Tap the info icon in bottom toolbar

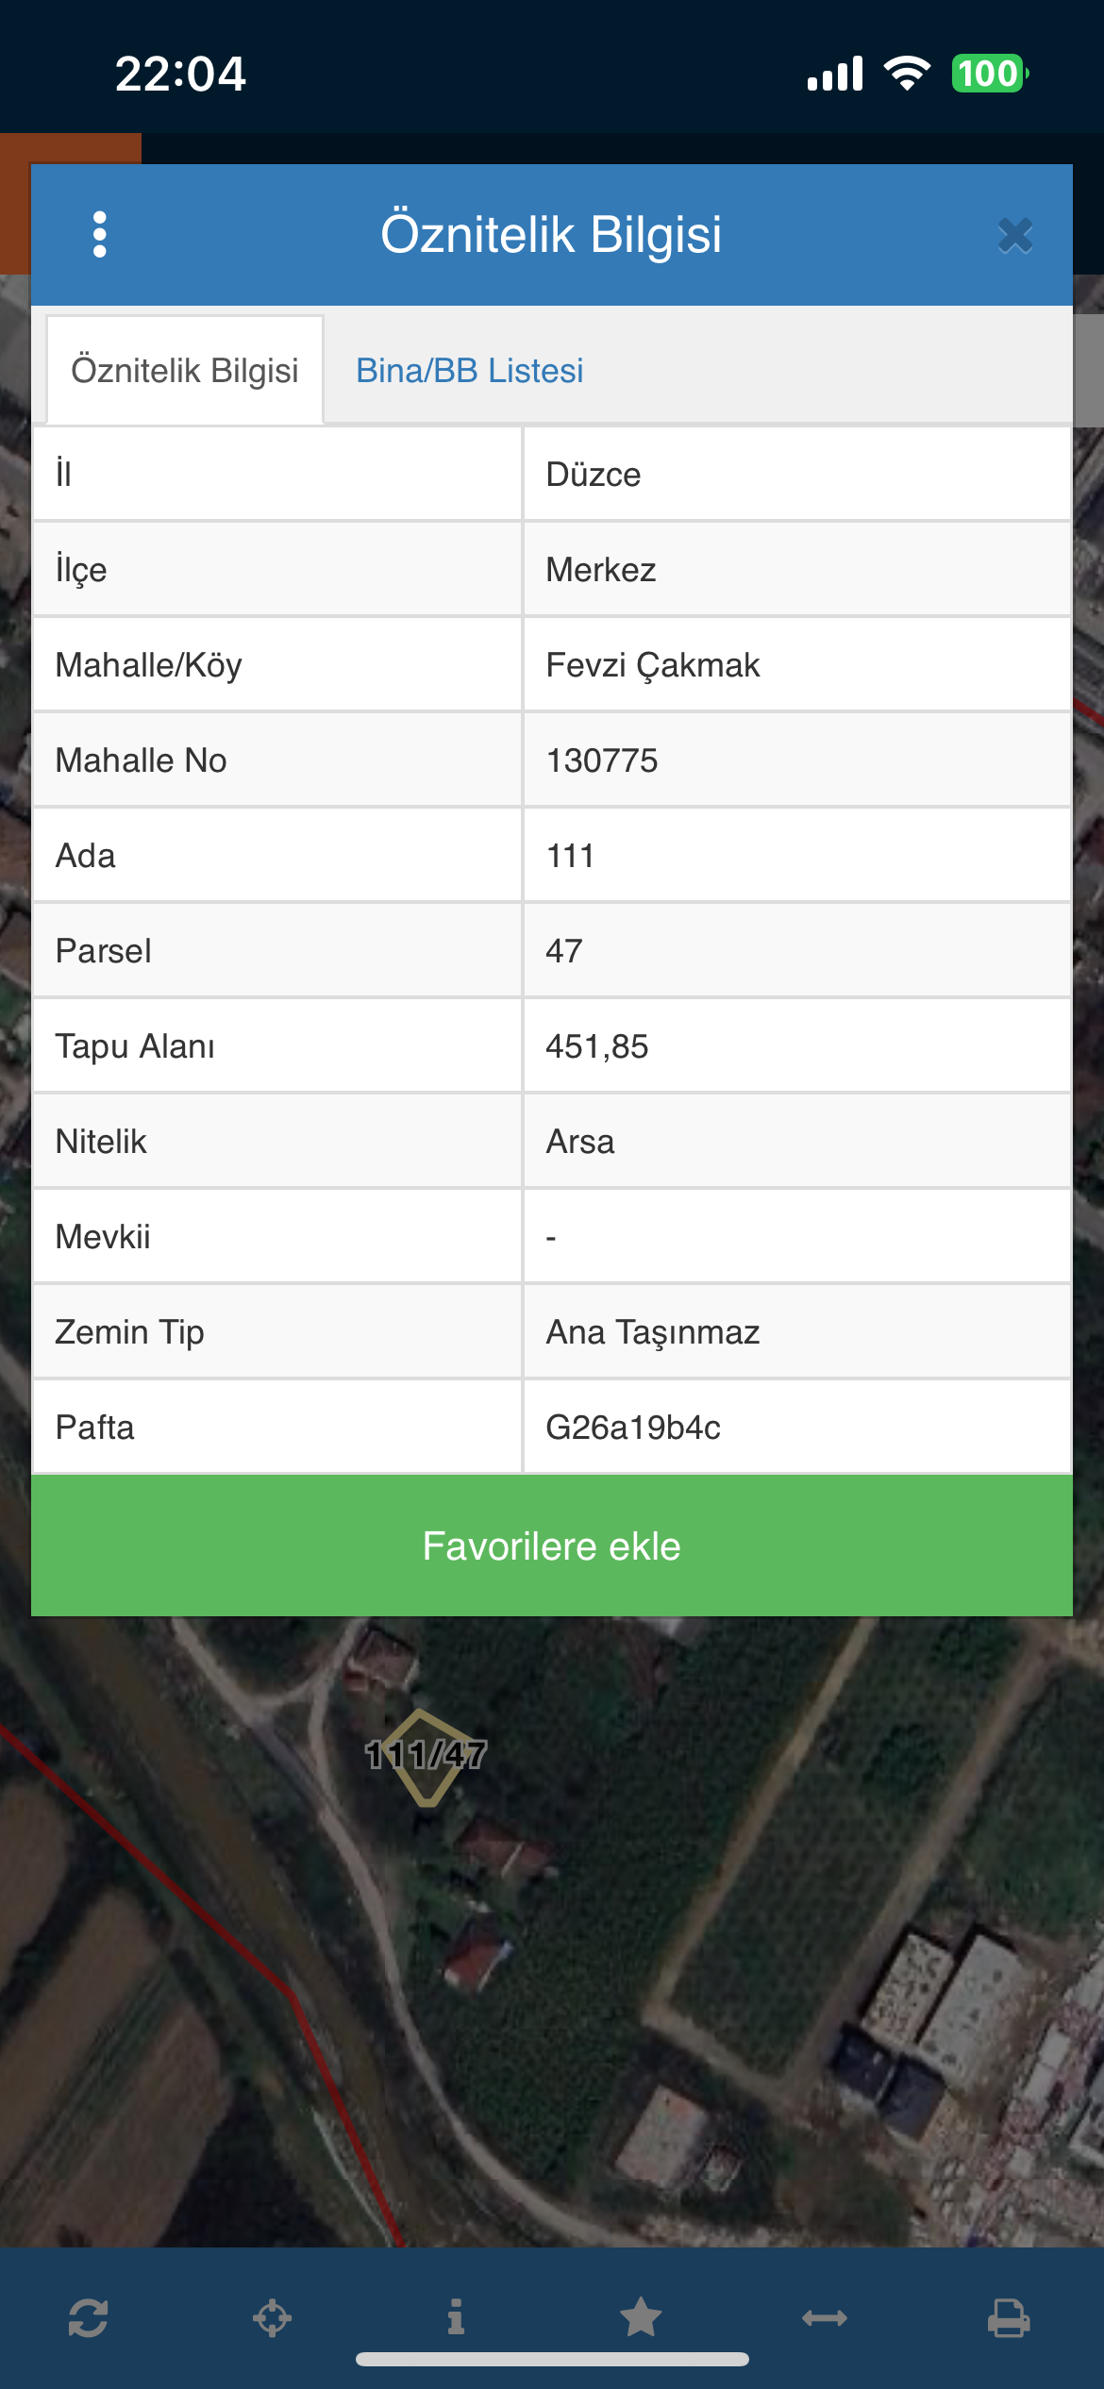coord(456,2317)
